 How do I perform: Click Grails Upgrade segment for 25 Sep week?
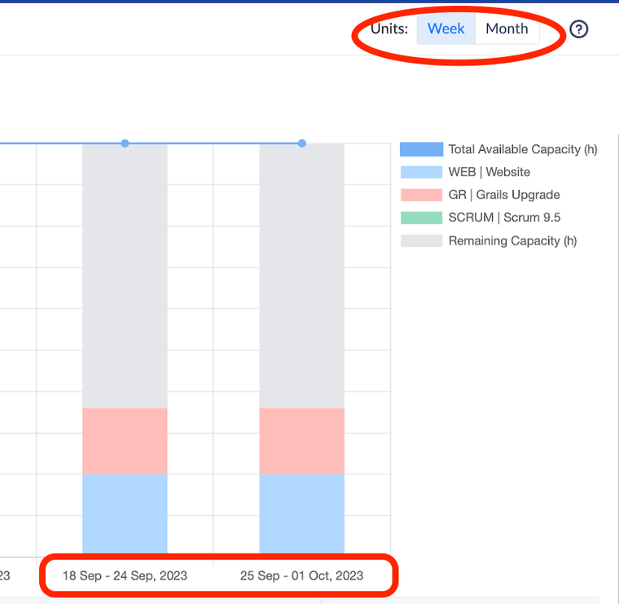pos(302,441)
